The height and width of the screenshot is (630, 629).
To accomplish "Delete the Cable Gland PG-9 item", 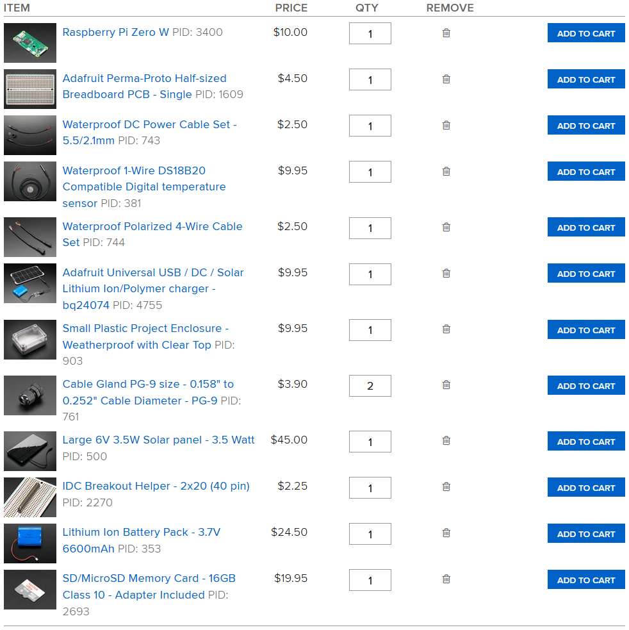I will click(x=446, y=385).
